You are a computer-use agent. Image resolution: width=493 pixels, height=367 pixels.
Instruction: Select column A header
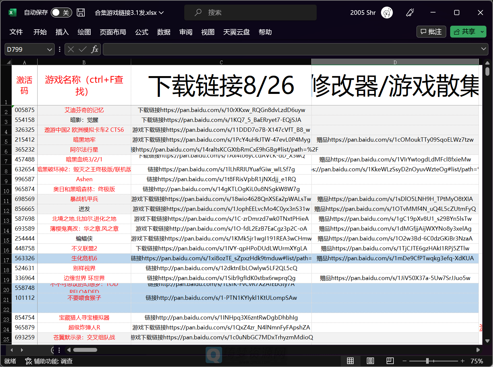24,62
